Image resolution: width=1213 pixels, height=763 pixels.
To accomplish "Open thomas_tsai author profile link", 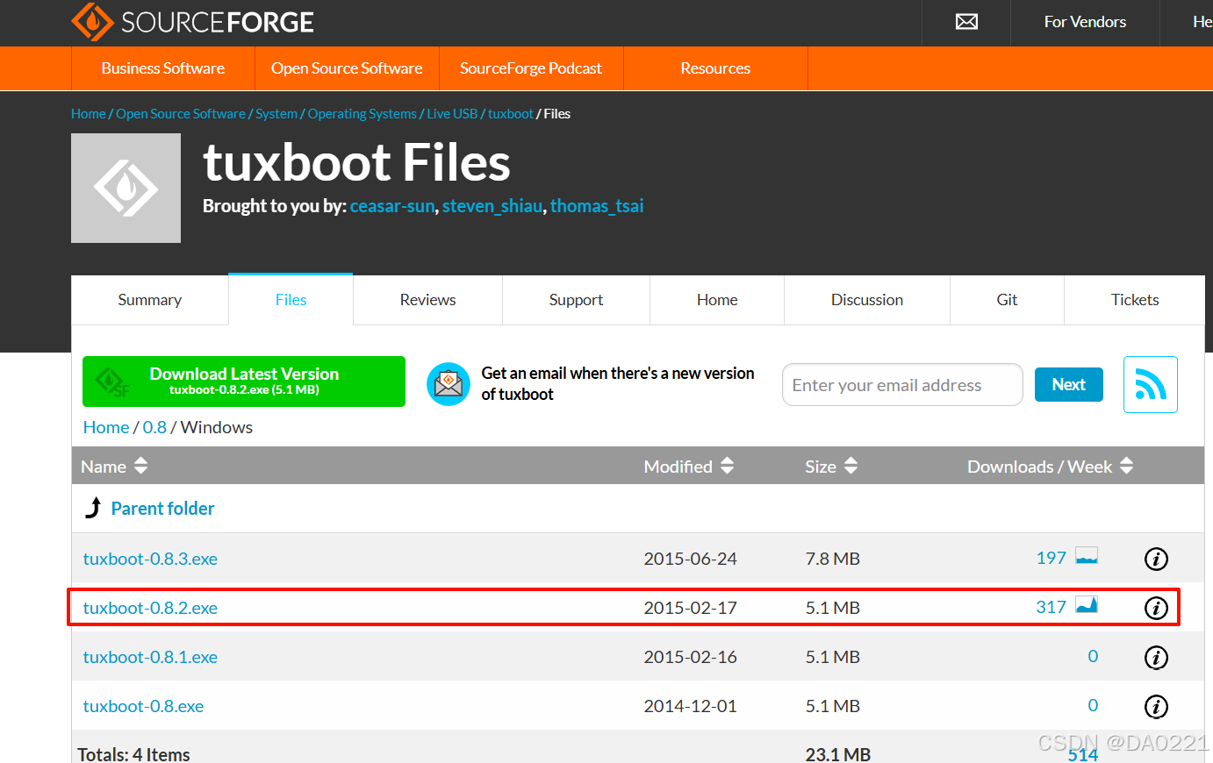I will [x=597, y=206].
